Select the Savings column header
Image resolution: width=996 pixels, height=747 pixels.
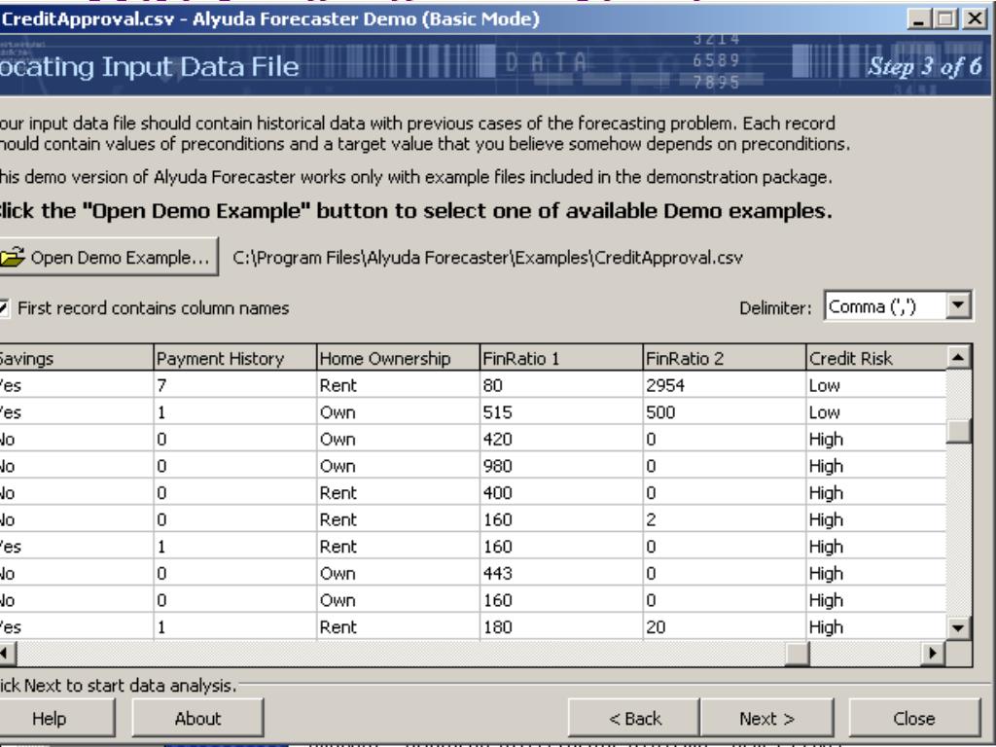(76, 358)
